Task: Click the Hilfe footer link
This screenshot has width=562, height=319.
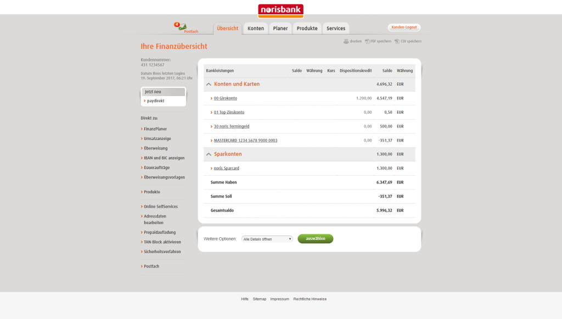Action: [x=245, y=299]
